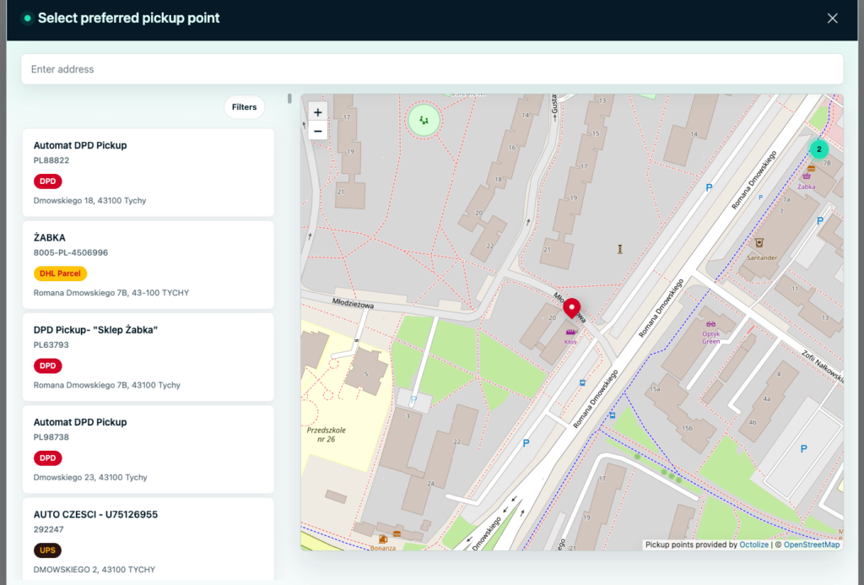Click the pickup list scrollbar handle
The width and height of the screenshot is (864, 585).
click(x=289, y=99)
